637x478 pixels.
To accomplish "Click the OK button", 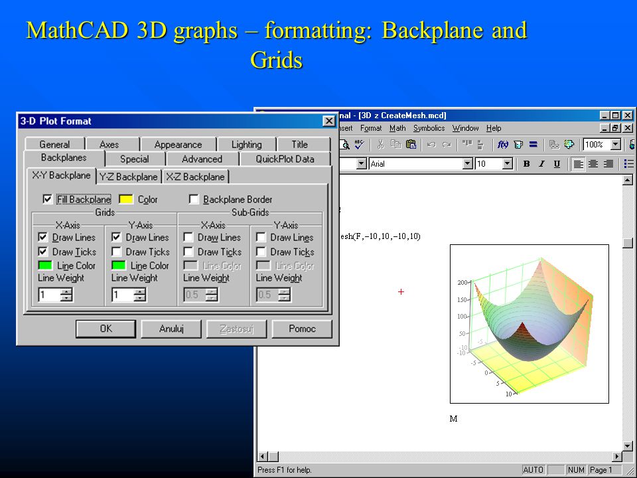I will [106, 329].
